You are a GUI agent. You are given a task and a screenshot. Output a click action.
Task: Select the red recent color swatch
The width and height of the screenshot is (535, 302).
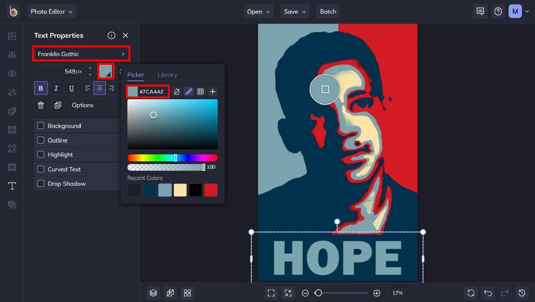211,190
